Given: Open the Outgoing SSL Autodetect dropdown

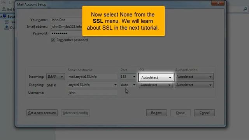Looking at the screenshot, I should point(156,85).
